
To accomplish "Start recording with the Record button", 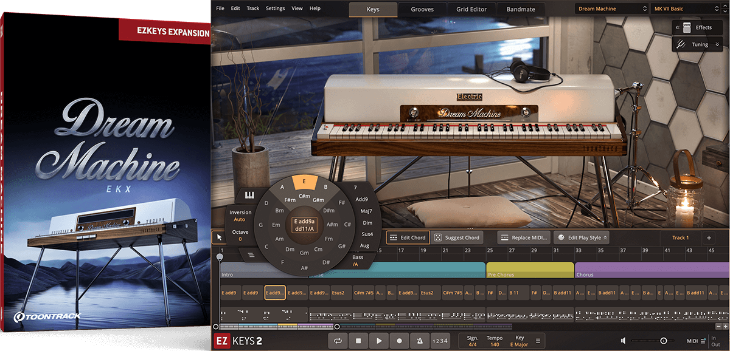I will coord(399,341).
